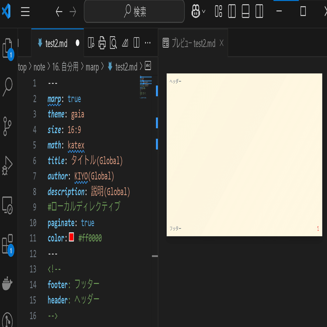Open the Remote Explorer view

point(7,205)
